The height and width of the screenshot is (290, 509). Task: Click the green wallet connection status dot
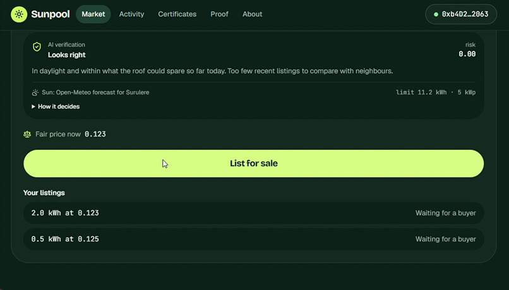click(x=436, y=15)
